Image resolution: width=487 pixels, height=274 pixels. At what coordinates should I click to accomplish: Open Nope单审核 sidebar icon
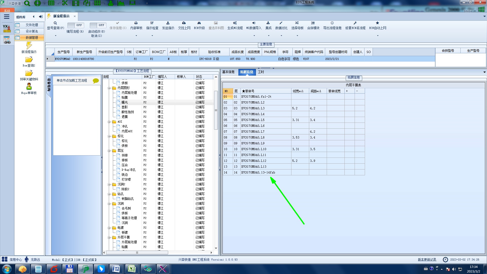pos(29,87)
